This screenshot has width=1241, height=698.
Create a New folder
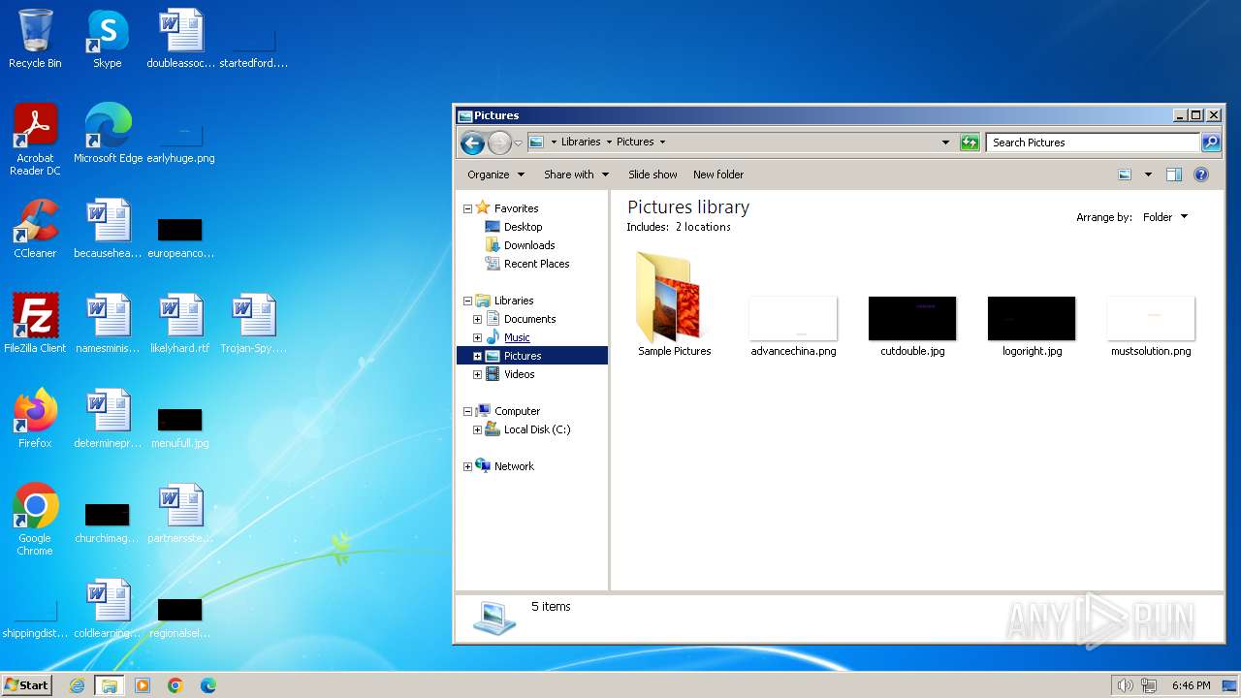[x=718, y=174]
